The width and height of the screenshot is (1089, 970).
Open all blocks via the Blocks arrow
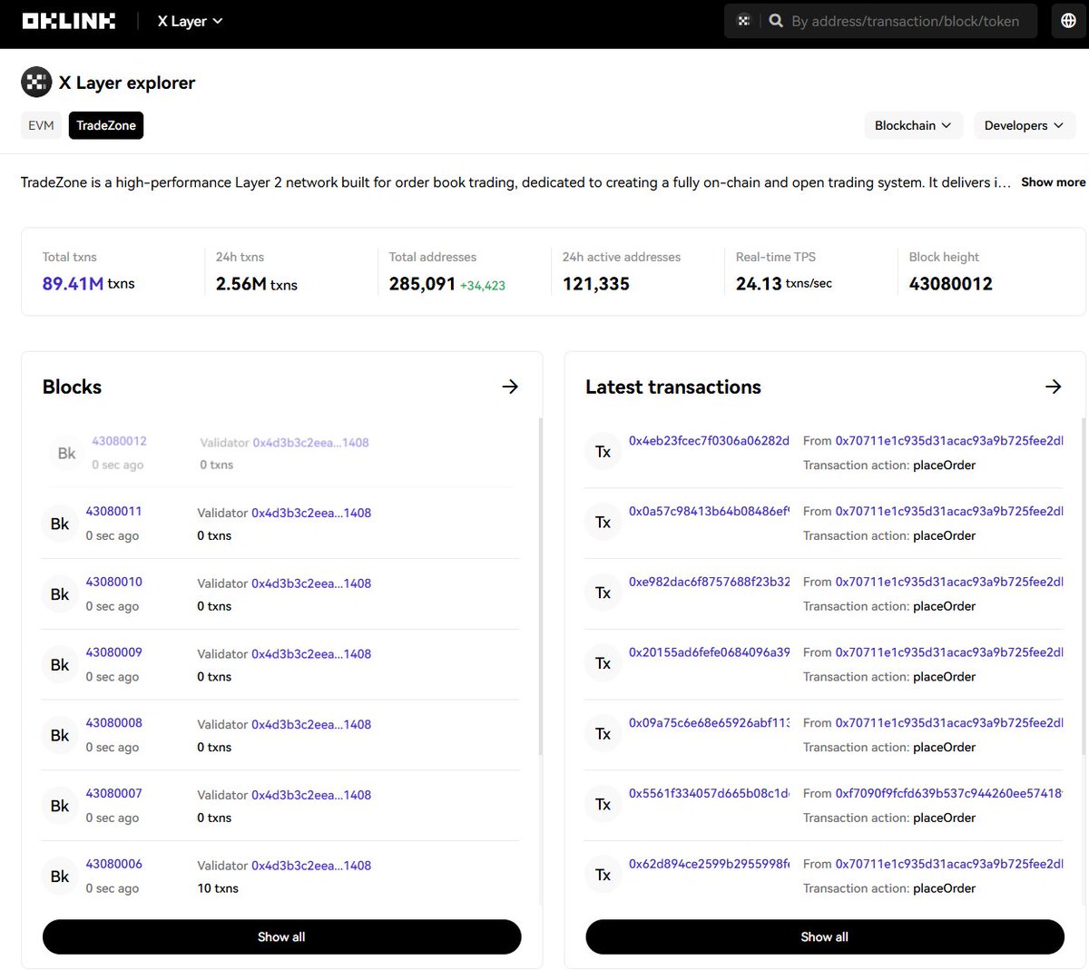pyautogui.click(x=510, y=387)
